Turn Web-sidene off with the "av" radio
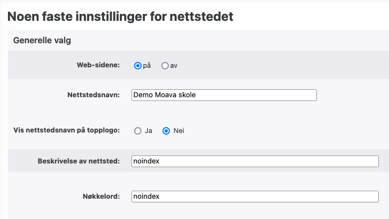389x219 pixels. [x=165, y=66]
